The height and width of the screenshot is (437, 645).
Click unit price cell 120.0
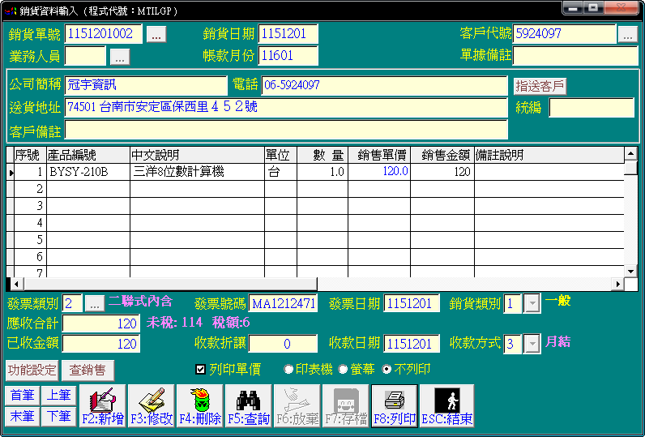pos(379,172)
